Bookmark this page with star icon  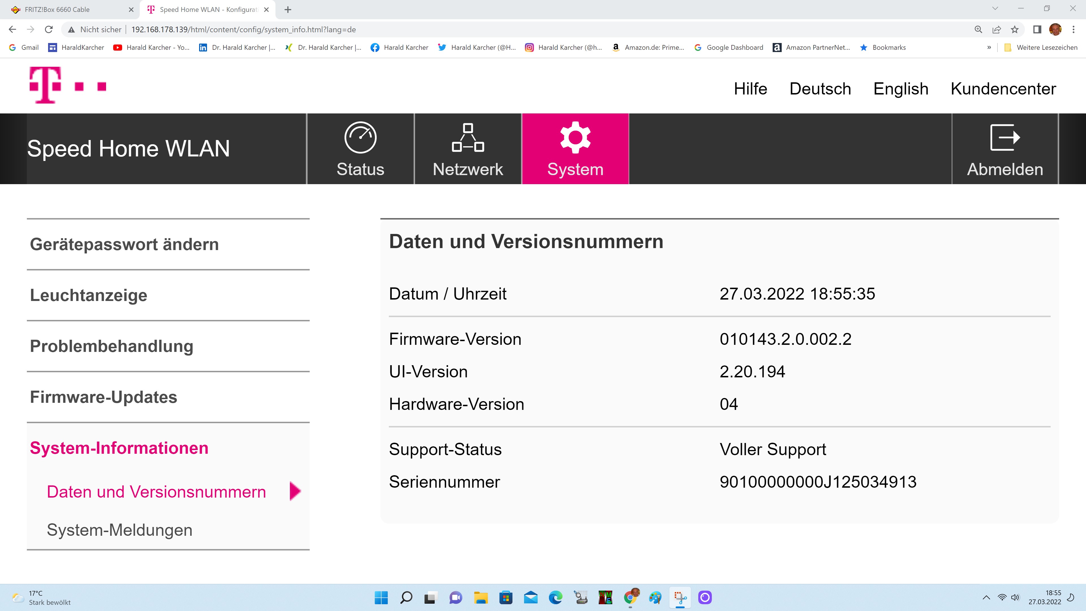(x=1015, y=29)
